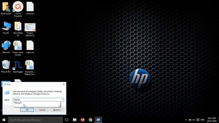Select the Recycle Bin icon
This screenshot has height=123, width=219.
[6, 65]
